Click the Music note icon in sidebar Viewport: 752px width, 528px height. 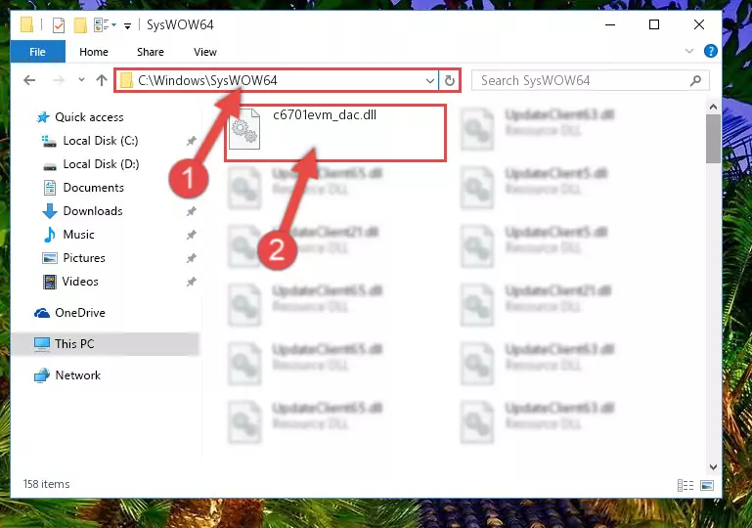click(50, 235)
